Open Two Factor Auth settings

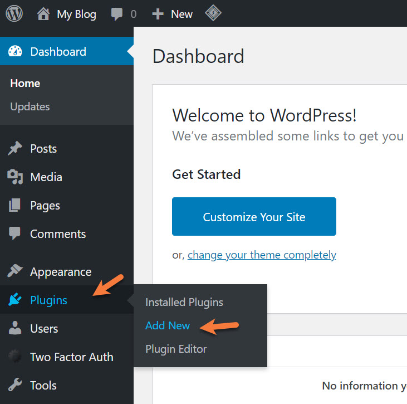[x=71, y=357]
